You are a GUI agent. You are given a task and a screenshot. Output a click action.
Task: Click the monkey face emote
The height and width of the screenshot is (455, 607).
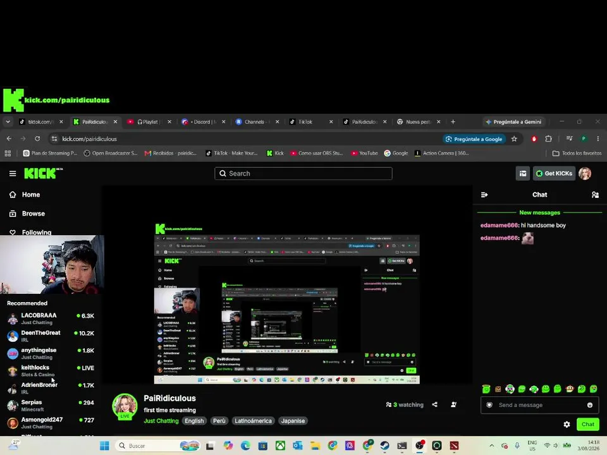coord(570,389)
